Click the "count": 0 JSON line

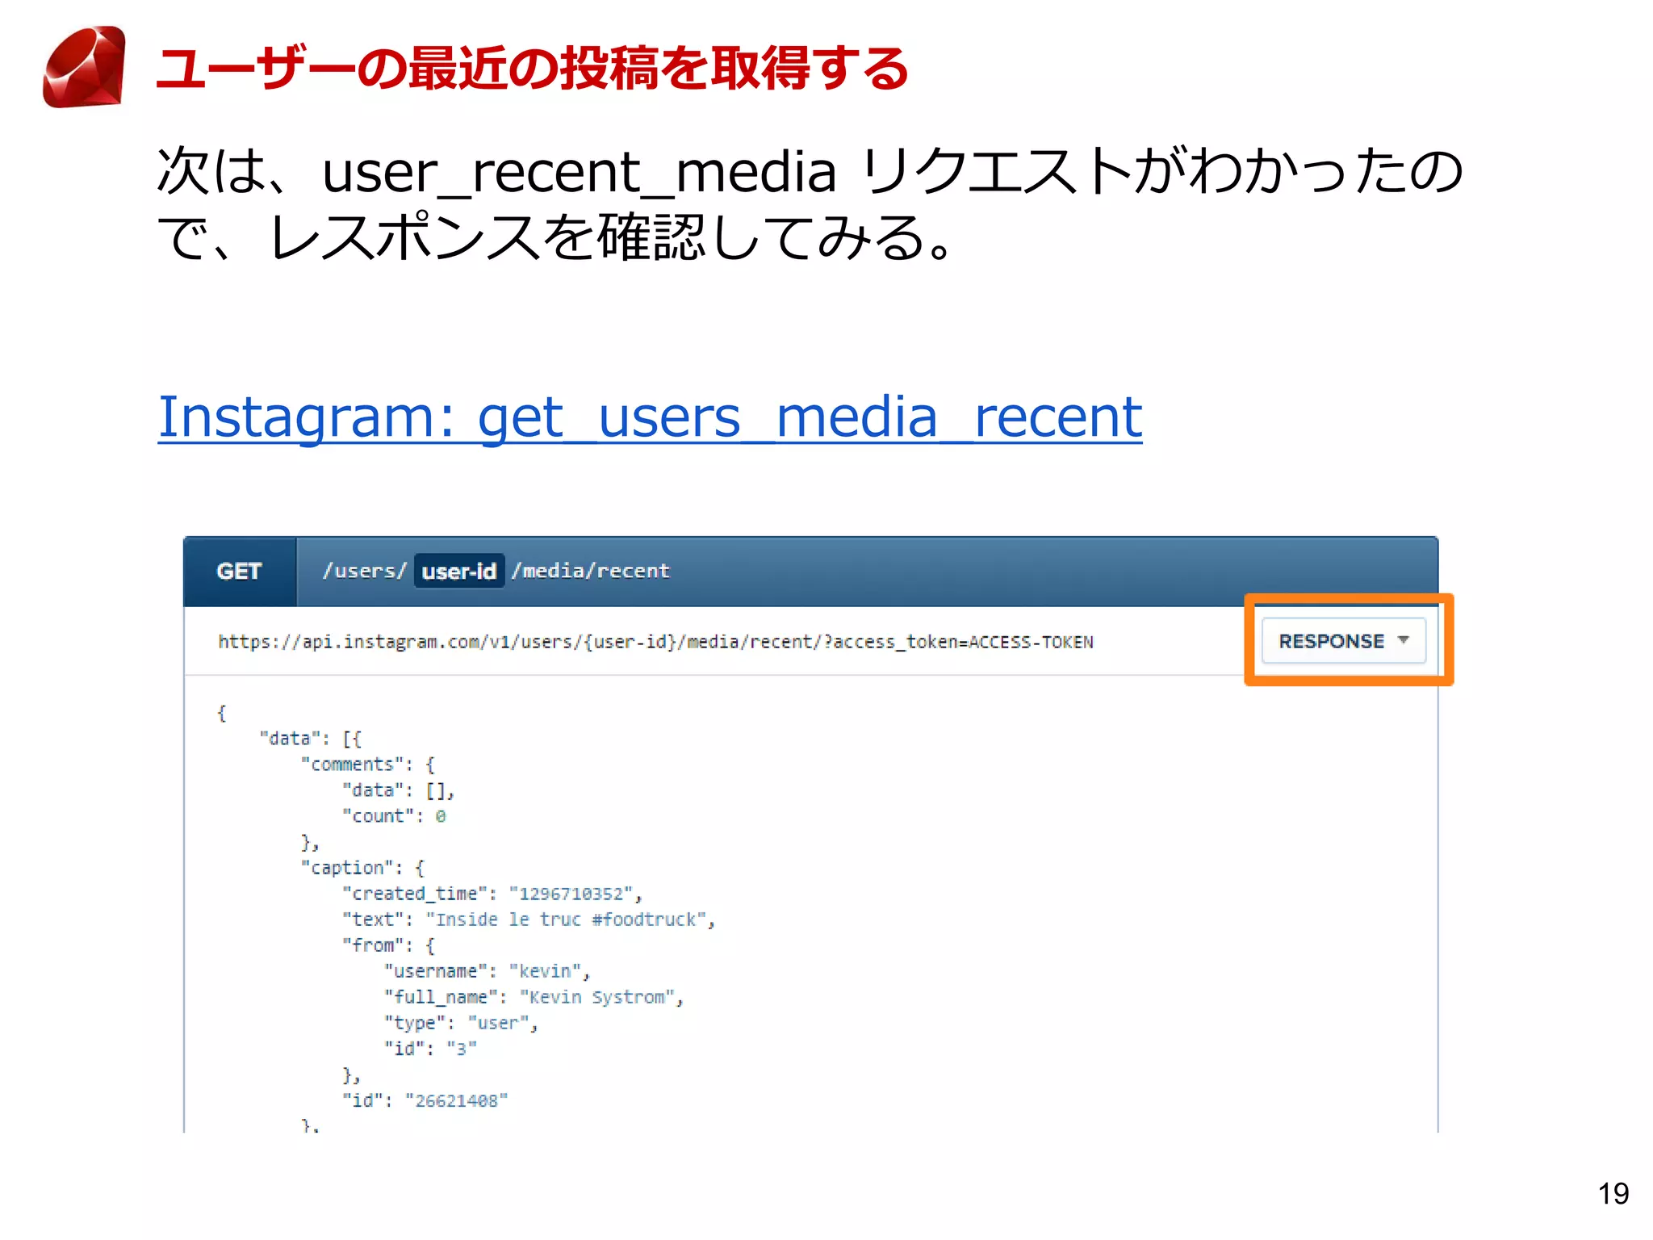[x=395, y=816]
